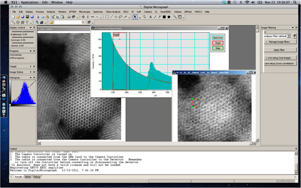
Task: Expand the Image Status panel
Action: (31, 72)
